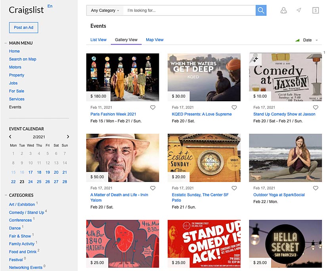Open the Date sort dropdown
327x271 pixels.
coord(310,40)
